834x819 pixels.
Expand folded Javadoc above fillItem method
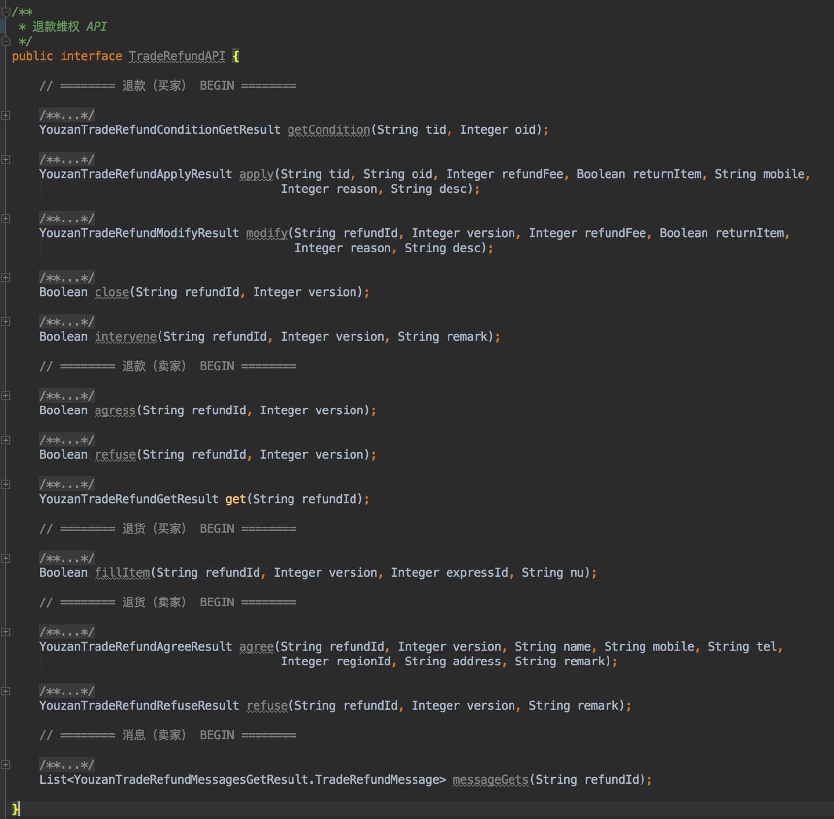click(x=6, y=558)
